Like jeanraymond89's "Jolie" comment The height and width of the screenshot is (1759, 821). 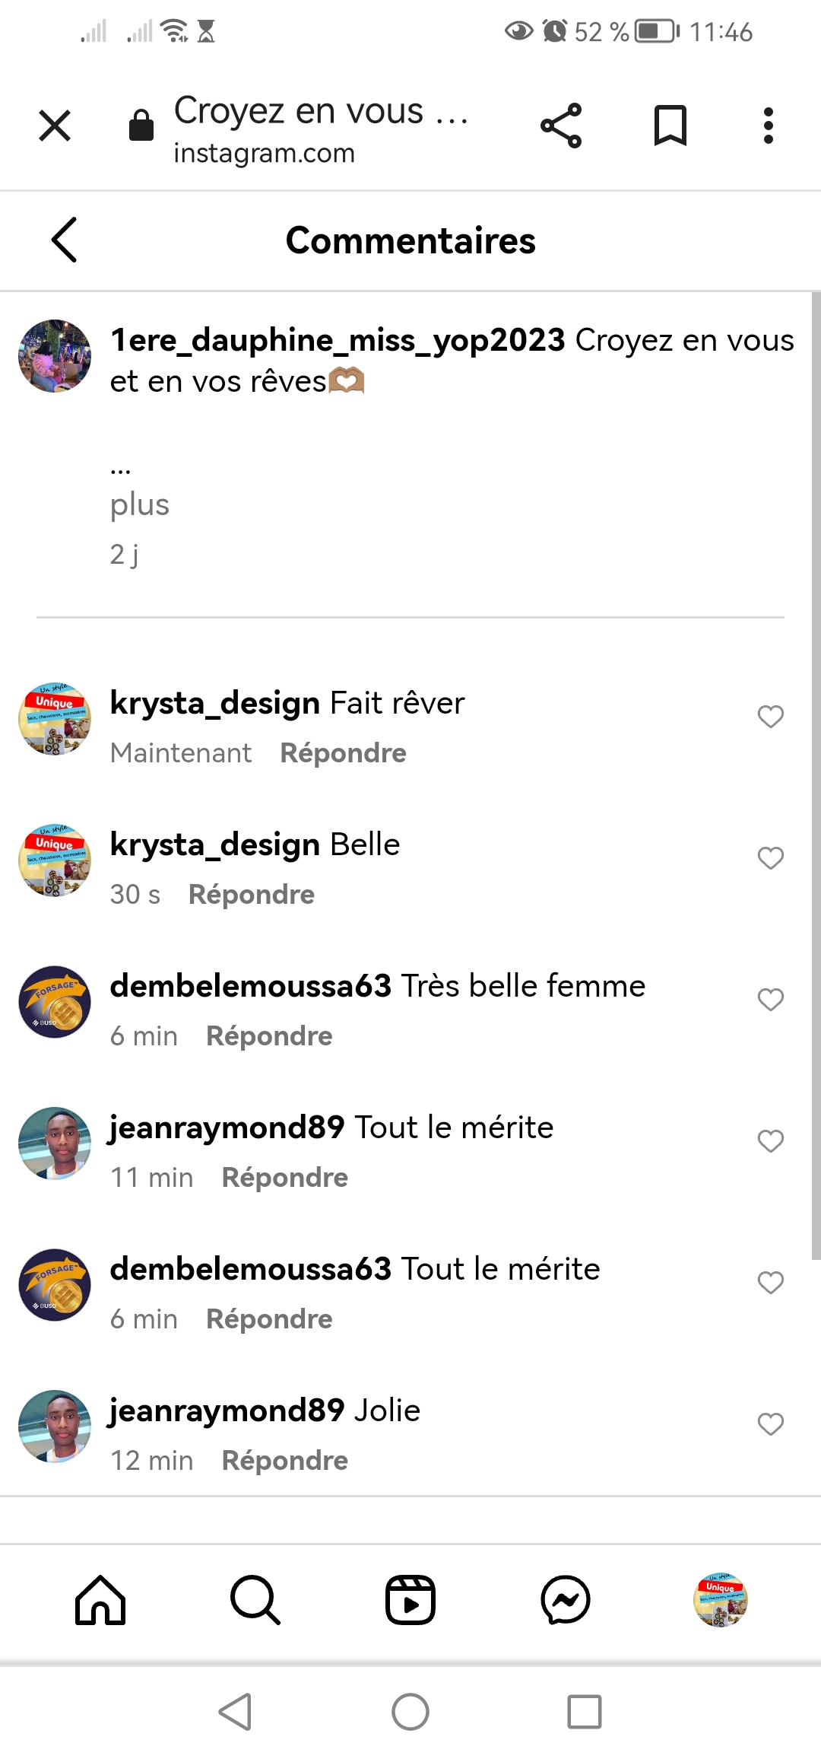point(770,1424)
